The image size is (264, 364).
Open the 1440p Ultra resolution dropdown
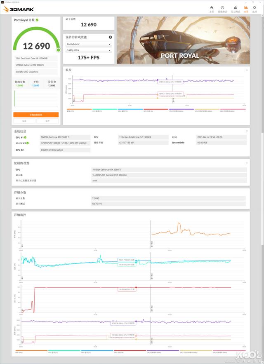[89, 50]
